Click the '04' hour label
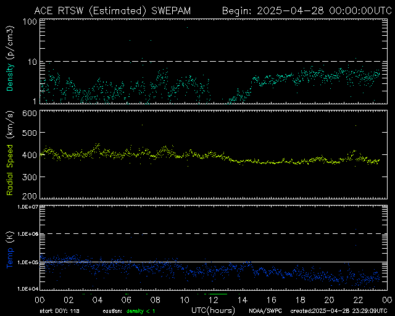The width and height of the screenshot is (395, 316). click(98, 300)
